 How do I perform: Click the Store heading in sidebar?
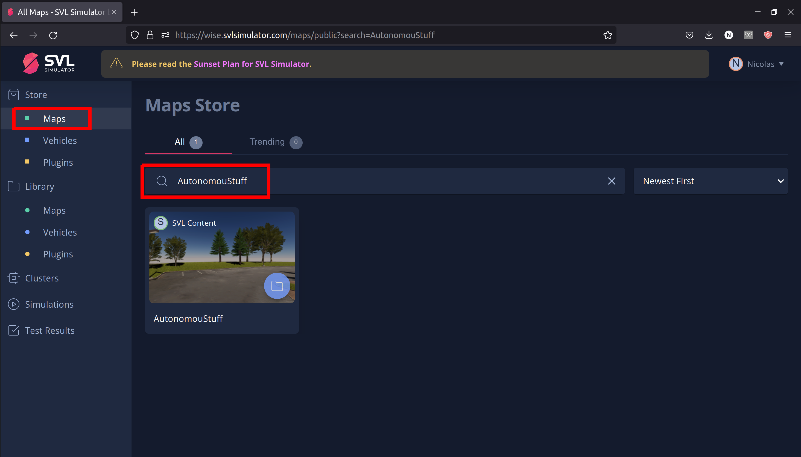(x=36, y=94)
